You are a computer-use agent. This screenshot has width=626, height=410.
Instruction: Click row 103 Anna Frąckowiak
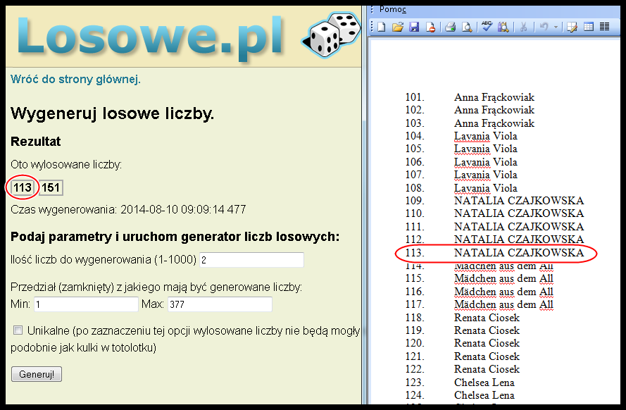470,123
